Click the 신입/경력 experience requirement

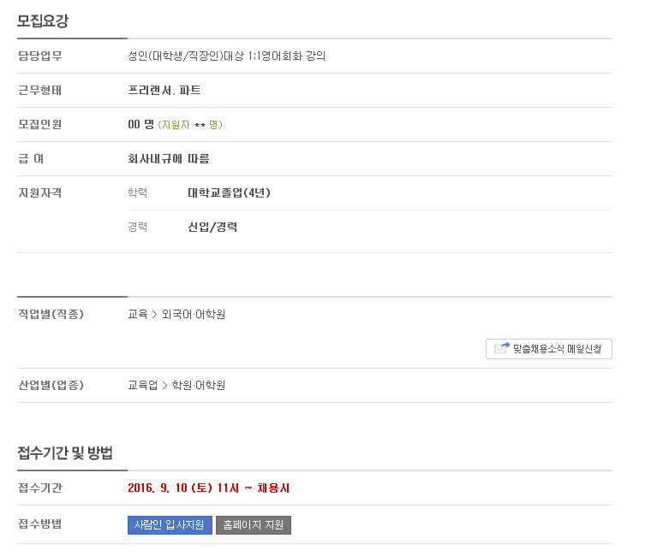point(212,228)
